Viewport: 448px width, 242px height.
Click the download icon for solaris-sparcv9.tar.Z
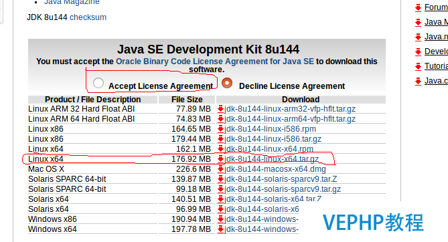pyautogui.click(x=220, y=179)
